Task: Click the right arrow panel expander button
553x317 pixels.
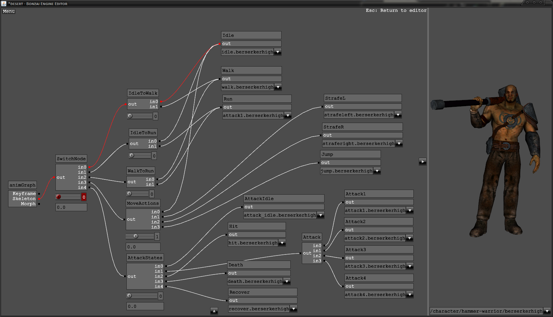Action: click(x=423, y=162)
